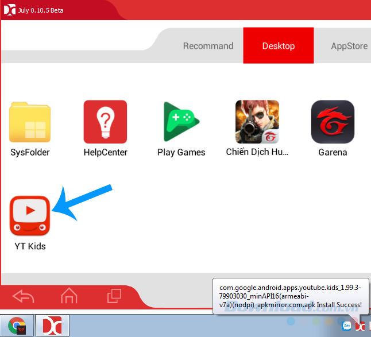This screenshot has width=371, height=337.
Task: Open the recent apps overview button
Action: [114, 296]
